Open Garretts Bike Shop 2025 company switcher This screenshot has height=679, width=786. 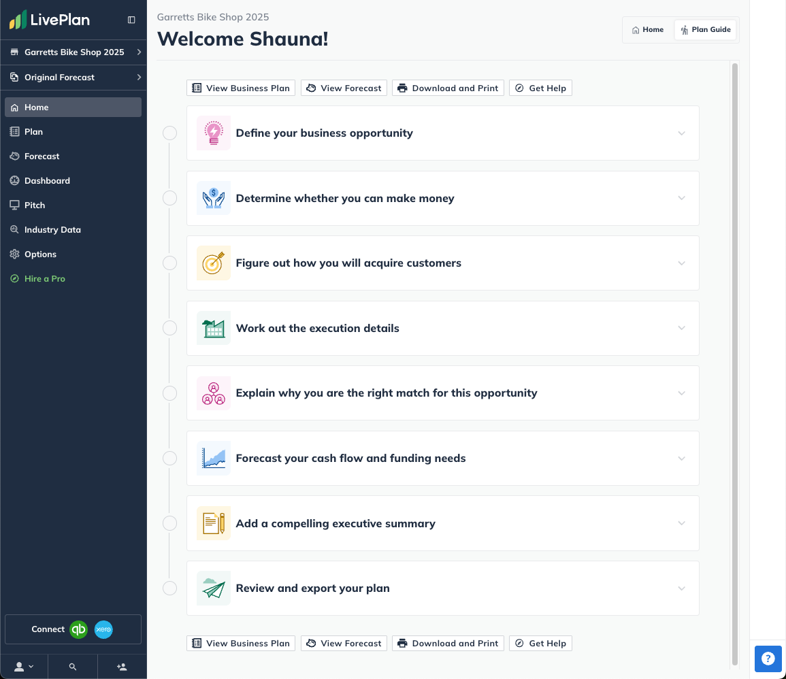pyautogui.click(x=73, y=52)
